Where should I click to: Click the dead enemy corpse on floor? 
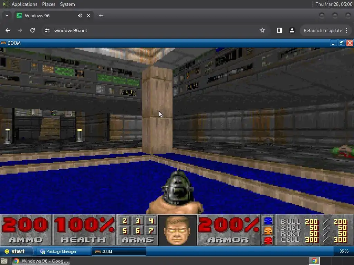pos(344,151)
